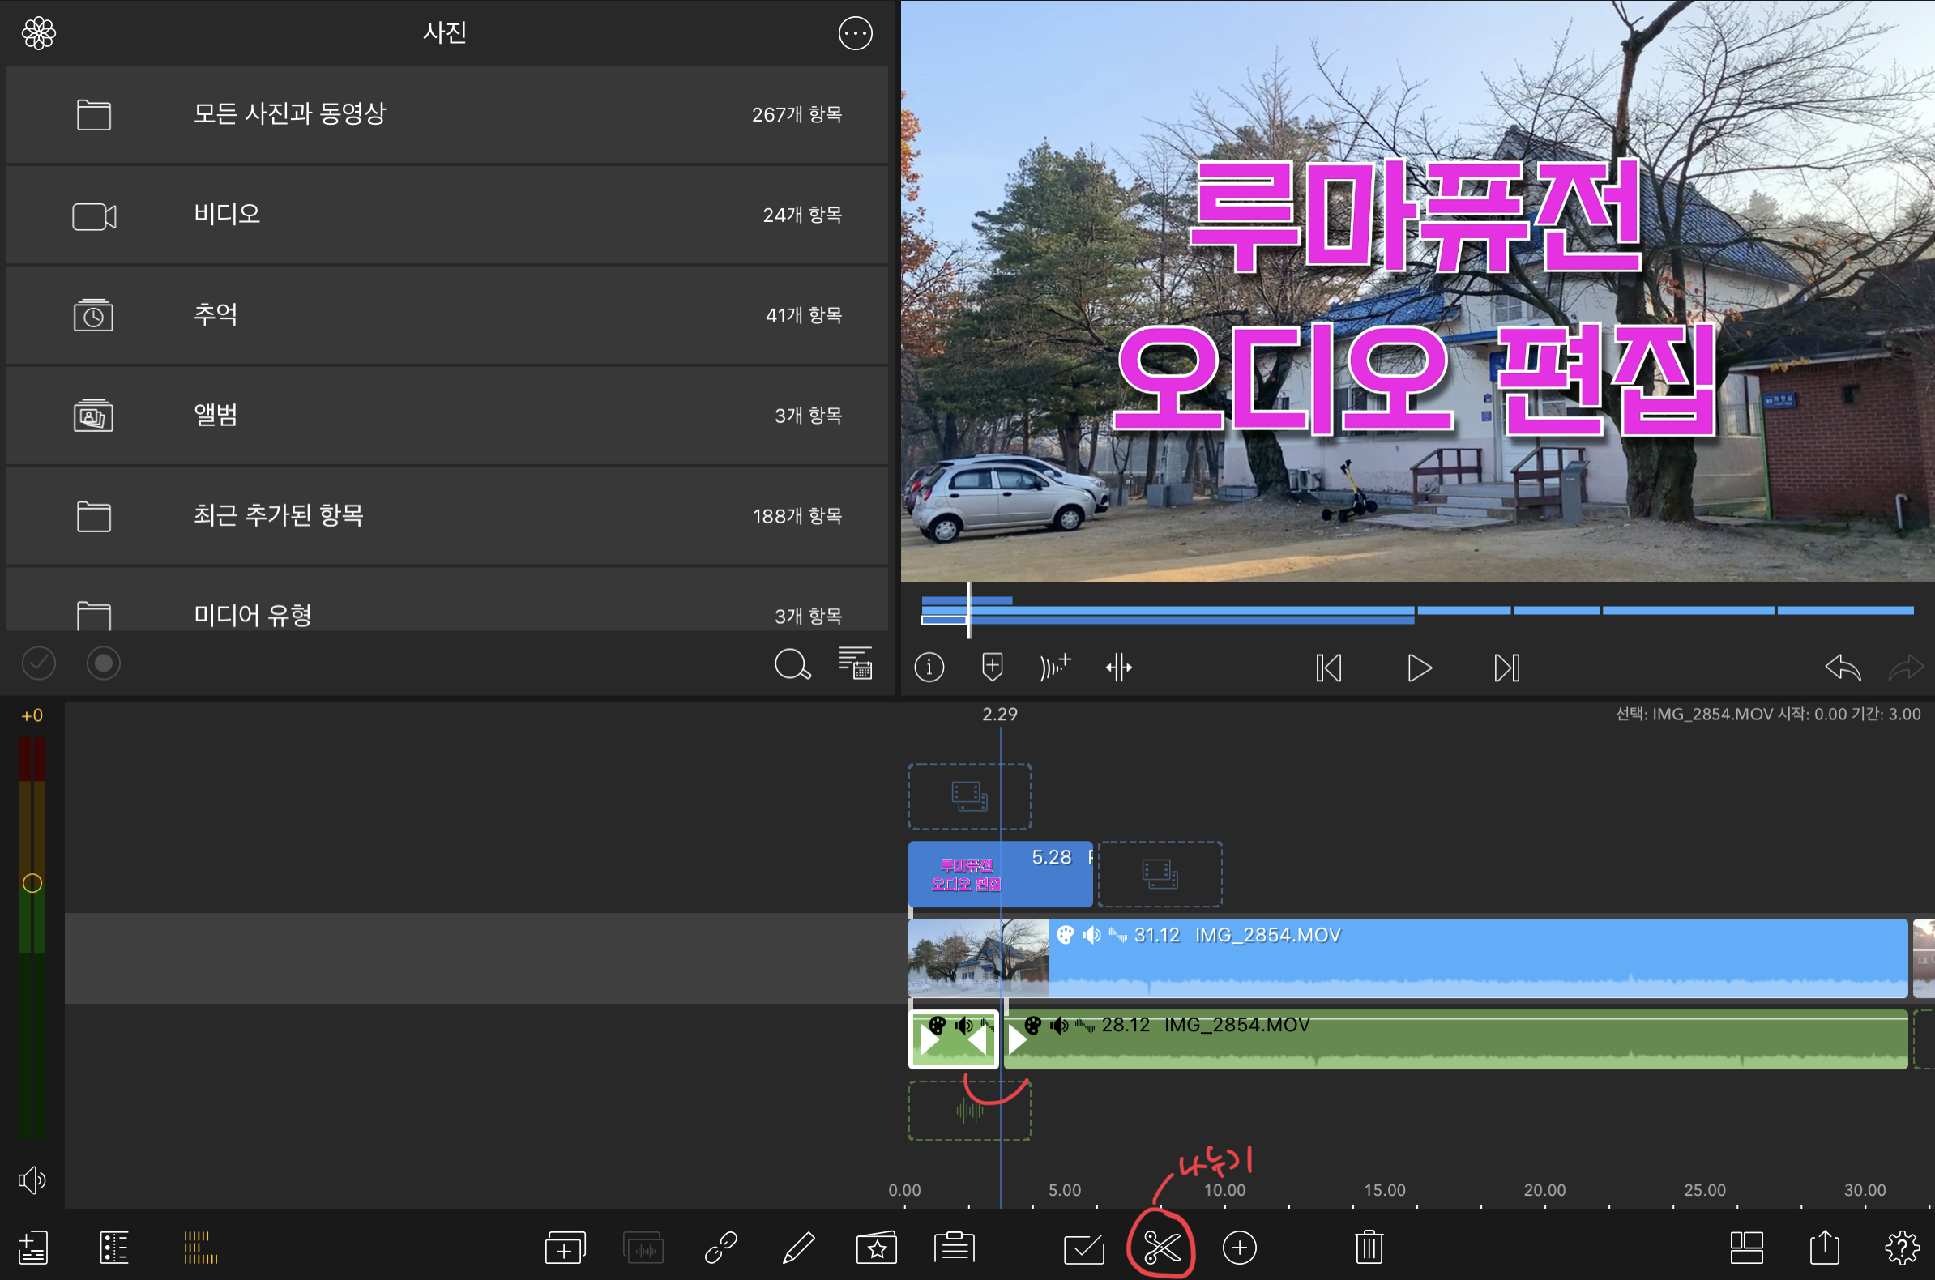Viewport: 1935px width, 1280px height.
Task: Open the Photos source flower icon
Action: point(38,33)
